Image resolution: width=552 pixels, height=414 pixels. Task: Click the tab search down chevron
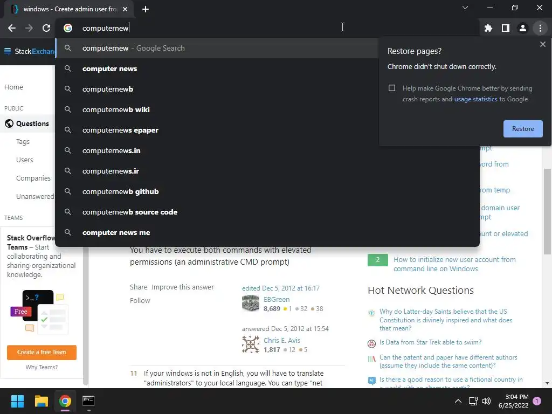click(465, 8)
